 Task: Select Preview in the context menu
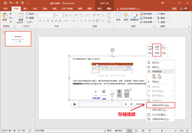pos(161,82)
